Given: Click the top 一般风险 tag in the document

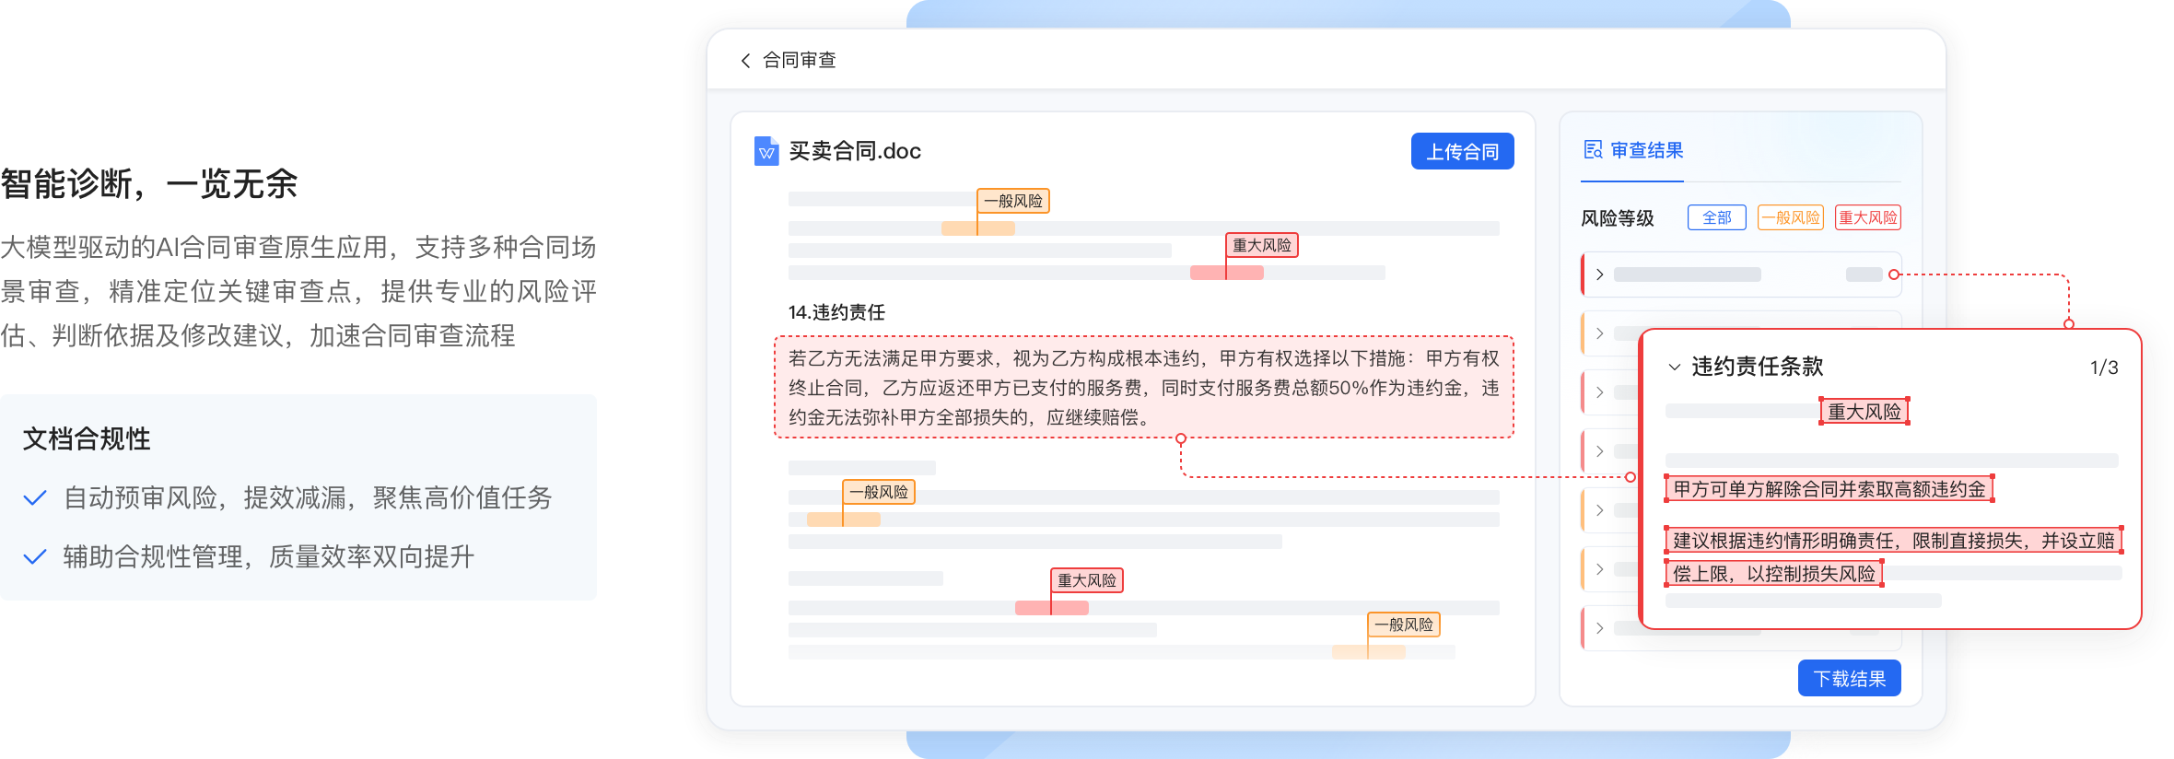Looking at the screenshot, I should tap(1013, 201).
